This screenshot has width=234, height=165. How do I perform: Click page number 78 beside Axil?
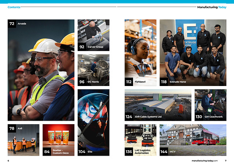coord(12,128)
